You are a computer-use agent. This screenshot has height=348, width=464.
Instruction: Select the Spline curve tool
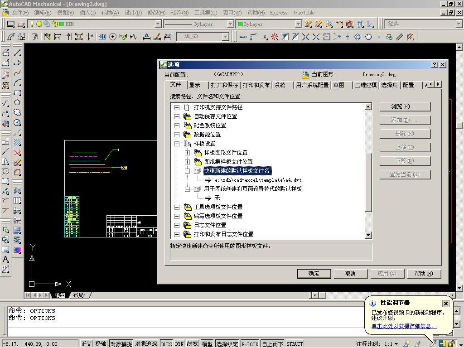pos(17,72)
